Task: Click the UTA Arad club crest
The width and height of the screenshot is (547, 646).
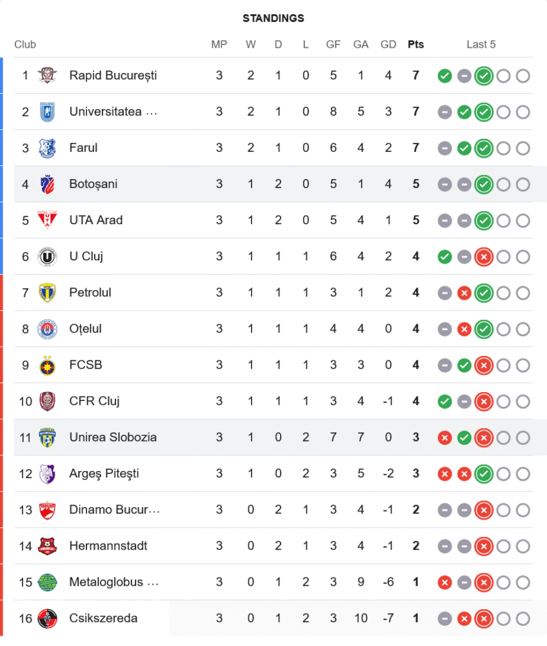Action: pyautogui.click(x=47, y=220)
